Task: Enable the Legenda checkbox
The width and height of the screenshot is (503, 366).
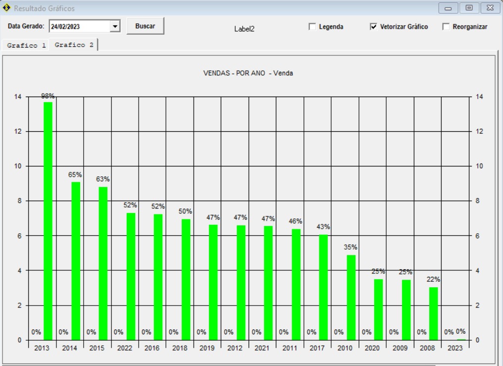Action: pyautogui.click(x=312, y=27)
